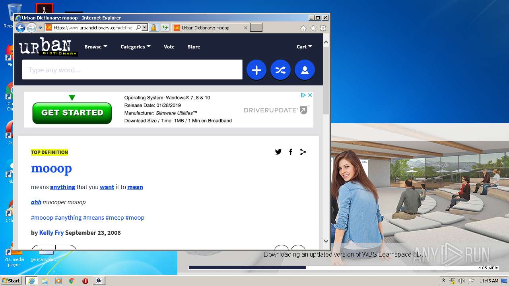Click page scrollbar up arrow
This screenshot has height=286, width=509.
(326, 42)
